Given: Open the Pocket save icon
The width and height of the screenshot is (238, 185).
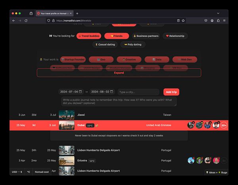Looking at the screenshot, I should pos(205,21).
